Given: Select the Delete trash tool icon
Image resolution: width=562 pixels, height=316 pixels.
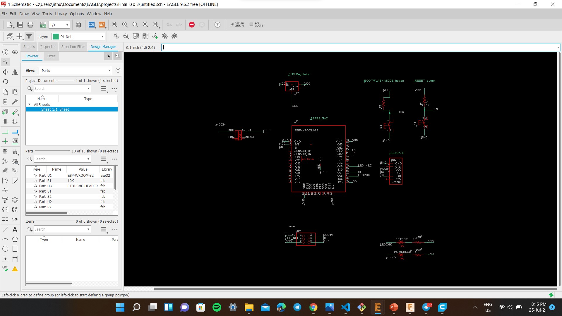Looking at the screenshot, I should coord(5,102).
